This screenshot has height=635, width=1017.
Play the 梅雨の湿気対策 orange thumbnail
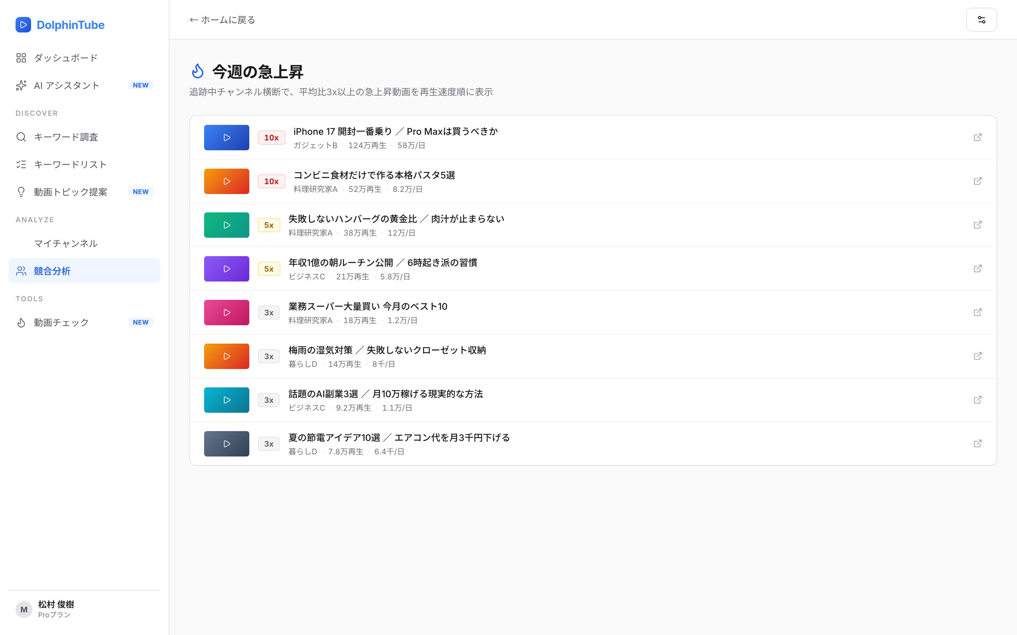[x=226, y=356]
